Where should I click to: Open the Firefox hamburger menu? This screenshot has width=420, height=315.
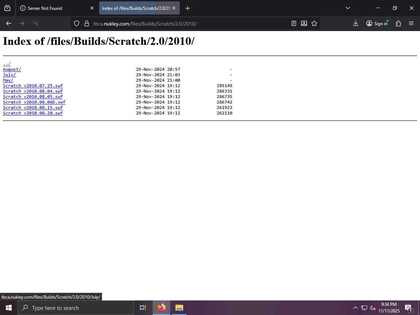click(x=411, y=24)
